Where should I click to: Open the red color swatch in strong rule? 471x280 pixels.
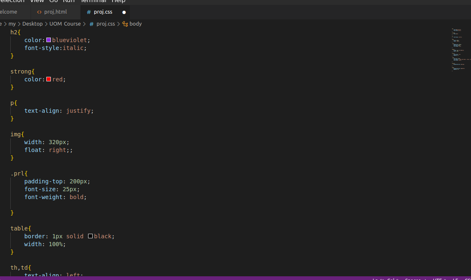tap(49, 79)
